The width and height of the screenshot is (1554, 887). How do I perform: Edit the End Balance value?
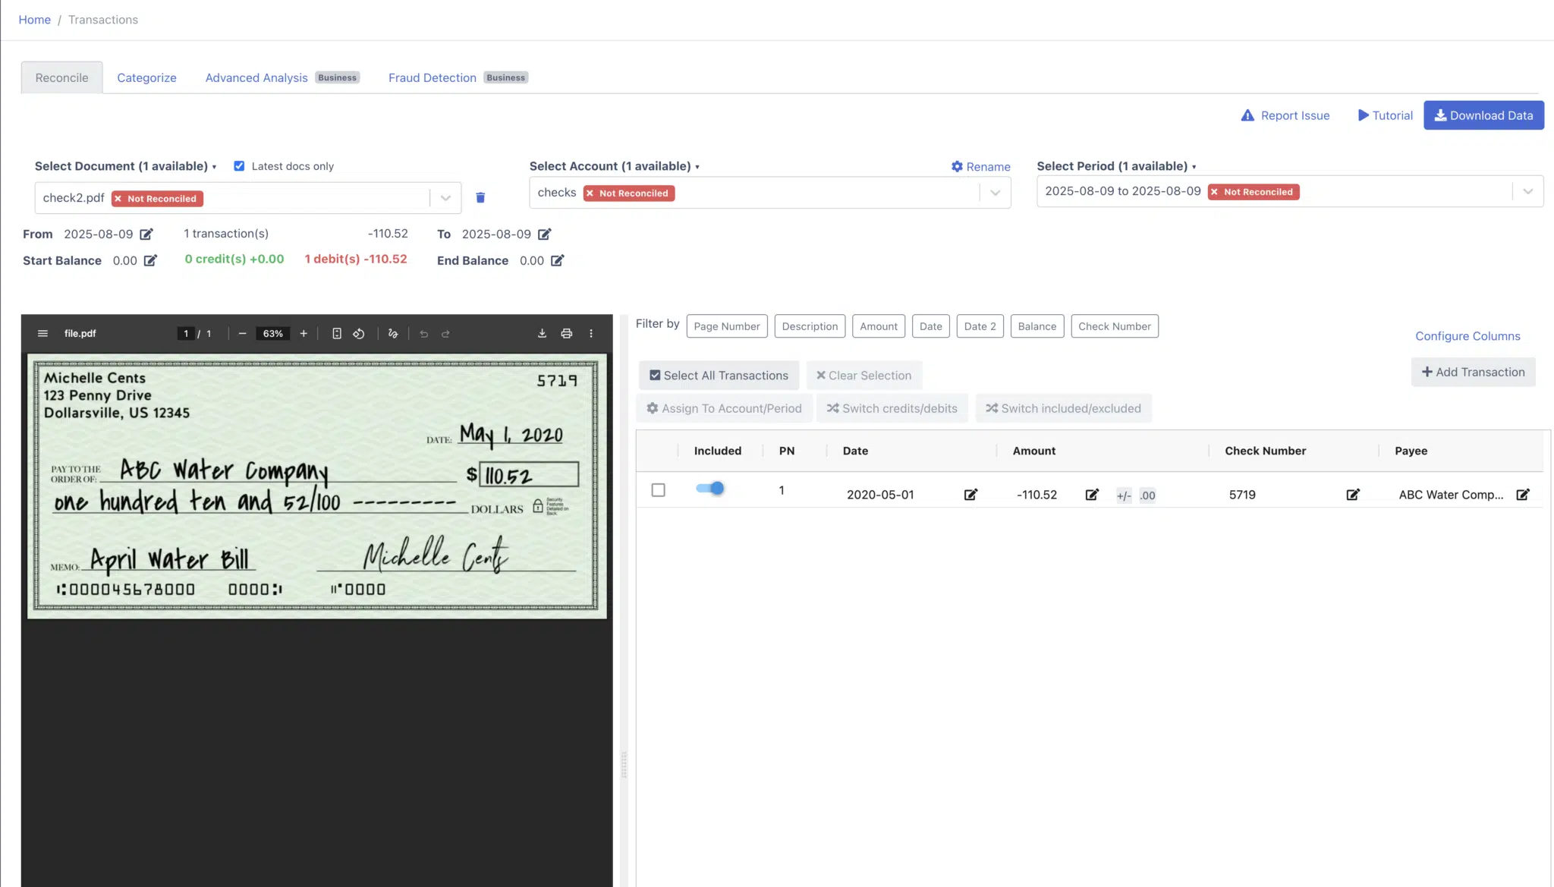(557, 261)
